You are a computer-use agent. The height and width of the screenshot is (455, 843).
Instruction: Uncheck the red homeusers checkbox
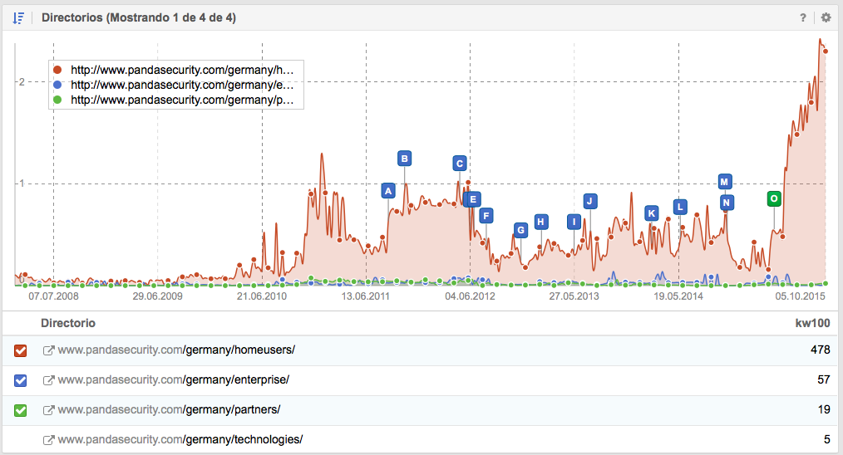click(22, 350)
